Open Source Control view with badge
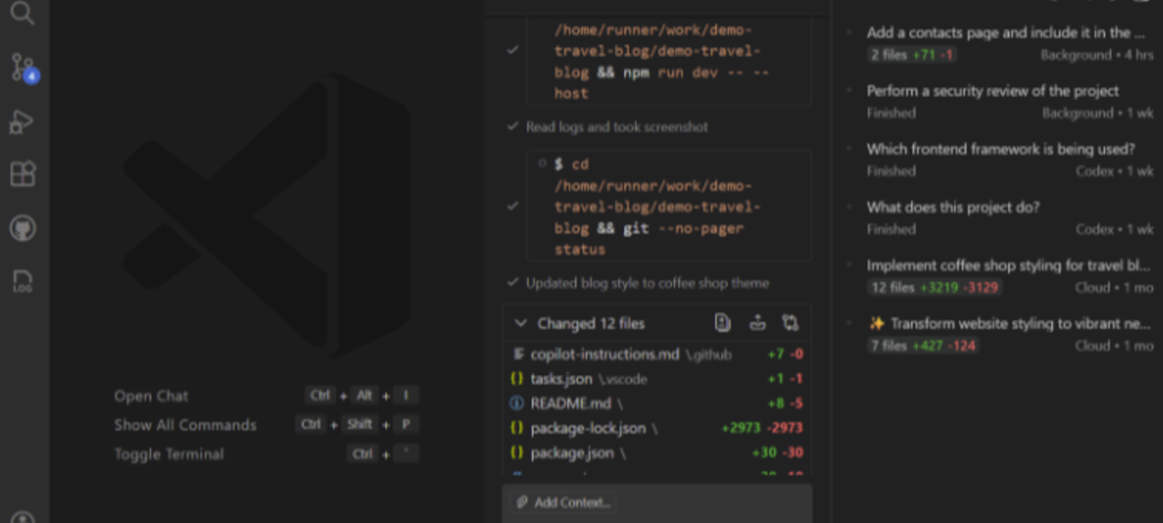This screenshot has height=523, width=1163. point(22,68)
